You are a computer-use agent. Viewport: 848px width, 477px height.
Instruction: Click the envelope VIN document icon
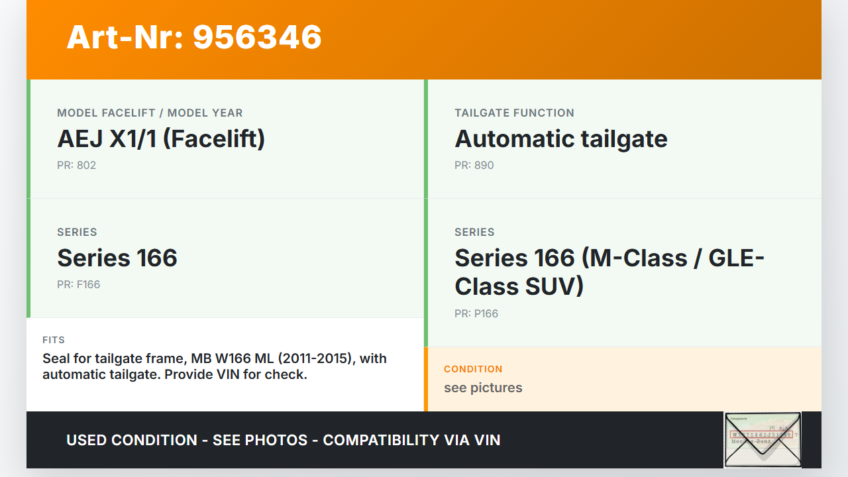[763, 440]
